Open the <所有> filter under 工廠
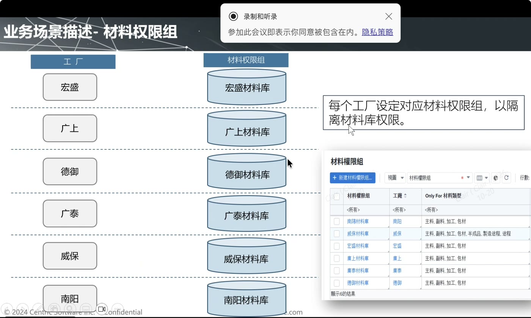The image size is (531, 318). point(405,210)
